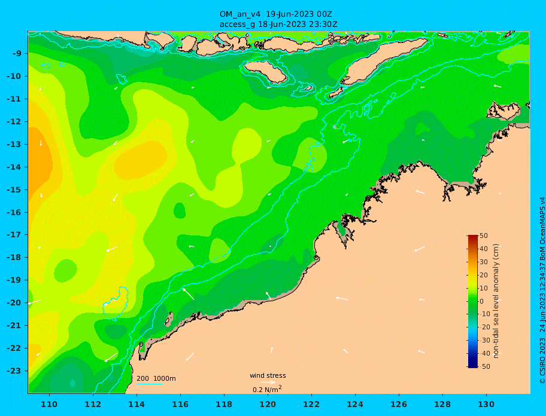Click latitude label -20
The height and width of the screenshot is (416, 546).
click(x=14, y=302)
